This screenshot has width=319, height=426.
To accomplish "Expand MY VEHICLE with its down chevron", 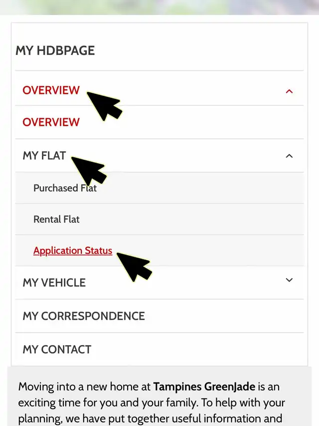I will coord(289,280).
